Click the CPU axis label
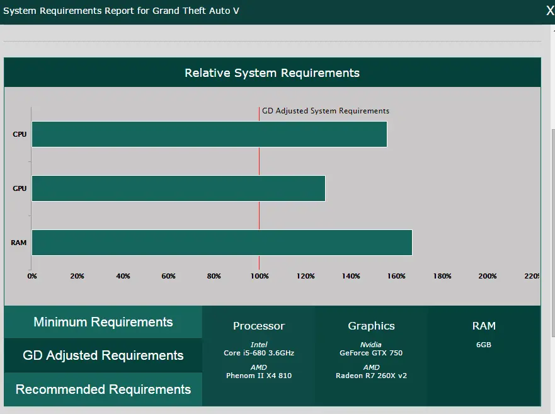 click(x=20, y=134)
